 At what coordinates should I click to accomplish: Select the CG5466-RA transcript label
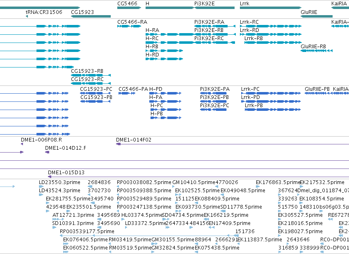pyautogui.click(x=132, y=22)
